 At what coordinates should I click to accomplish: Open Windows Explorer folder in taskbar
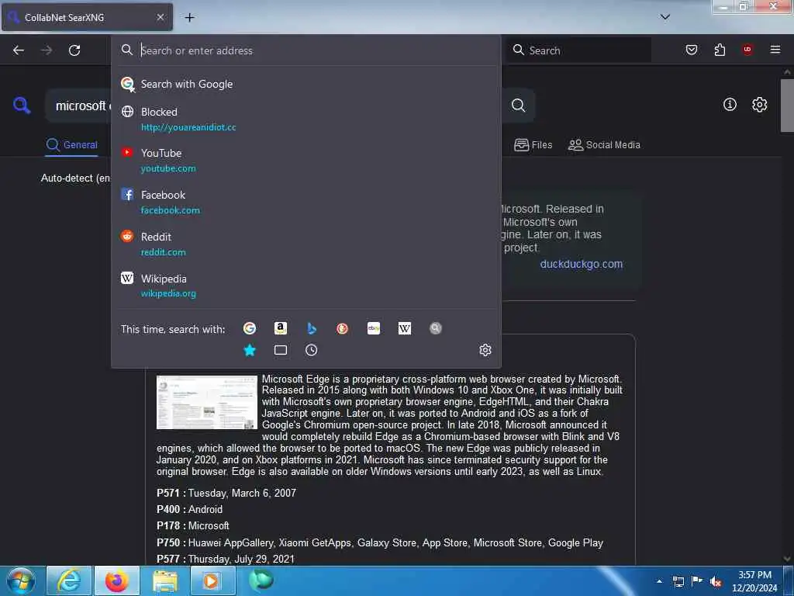(x=164, y=580)
